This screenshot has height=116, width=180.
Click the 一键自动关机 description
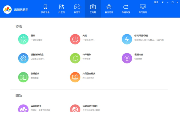[88, 40]
